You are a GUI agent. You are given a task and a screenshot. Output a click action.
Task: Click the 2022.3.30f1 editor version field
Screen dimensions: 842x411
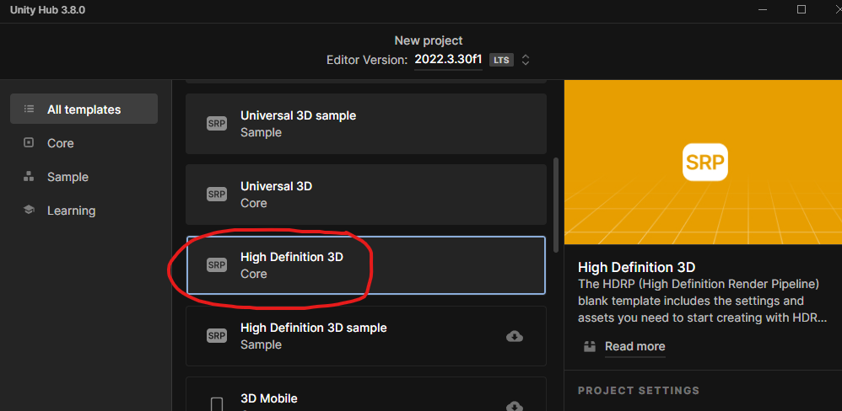coord(448,60)
